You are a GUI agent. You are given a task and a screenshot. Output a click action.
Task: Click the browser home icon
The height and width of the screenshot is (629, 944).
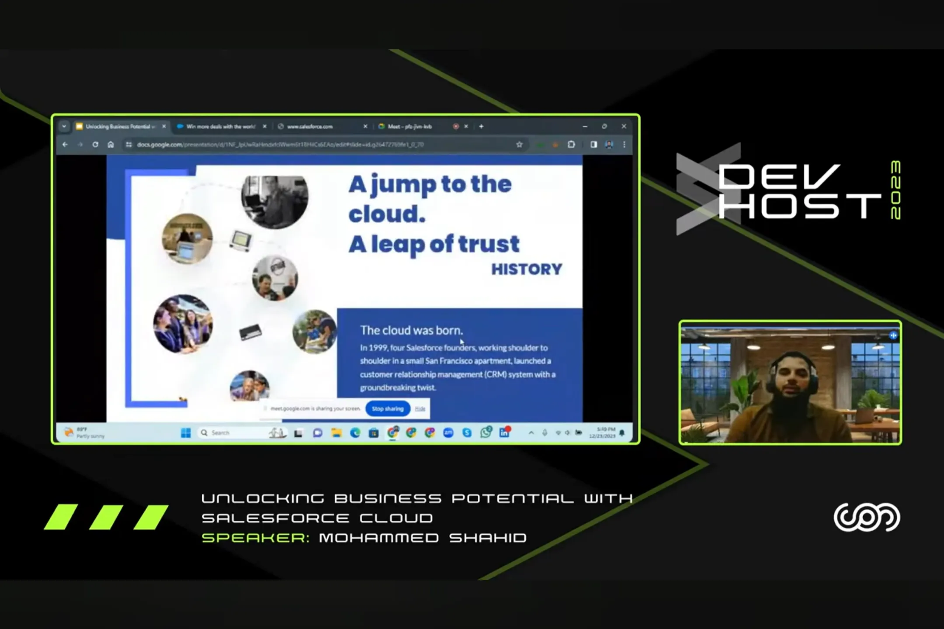pos(111,145)
